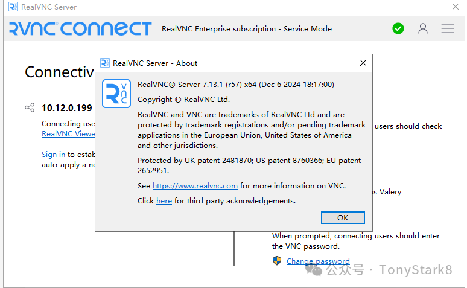Open 'here' third party acknowledgements link
Image resolution: width=467 pixels, height=288 pixels.
point(164,201)
